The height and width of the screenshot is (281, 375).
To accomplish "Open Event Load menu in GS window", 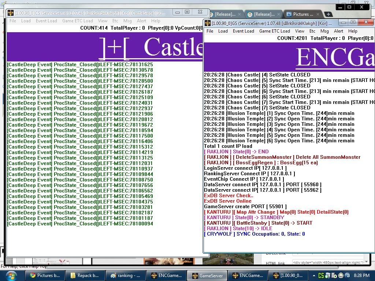I will [243, 31].
